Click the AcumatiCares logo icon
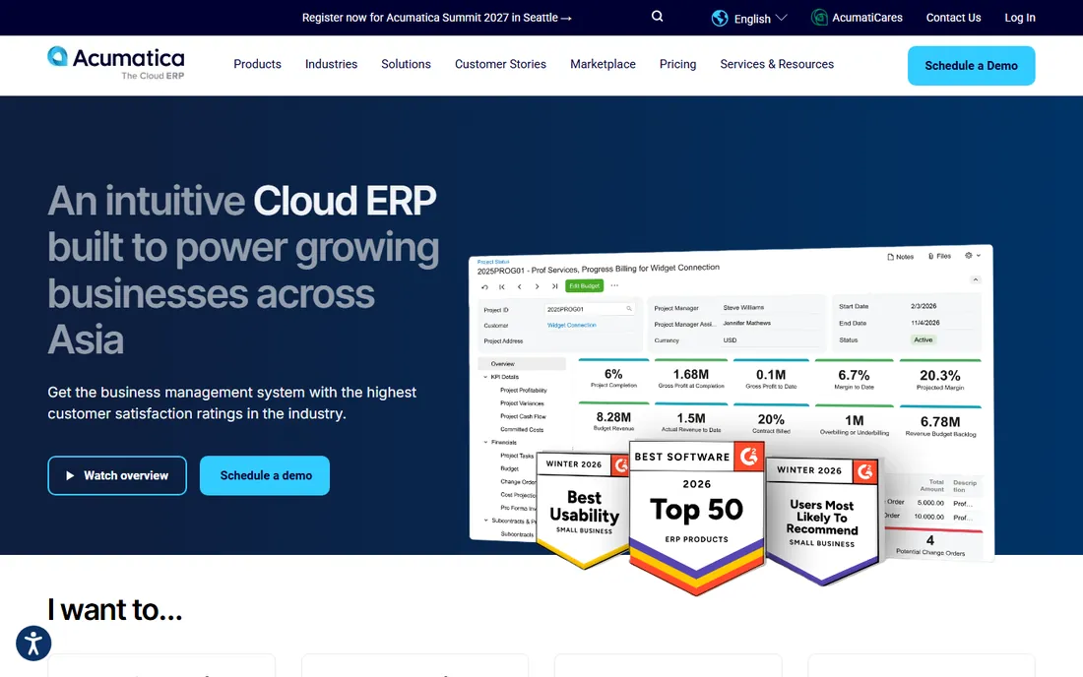Viewport: 1083px width, 677px height. [819, 18]
